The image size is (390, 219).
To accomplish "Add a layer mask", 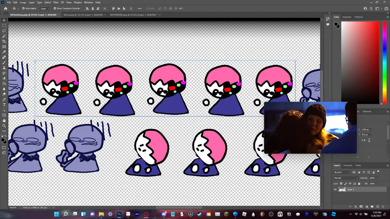I will 361,206.
